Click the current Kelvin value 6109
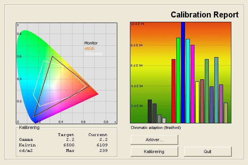The height and width of the screenshot is (165, 248). 101,145
